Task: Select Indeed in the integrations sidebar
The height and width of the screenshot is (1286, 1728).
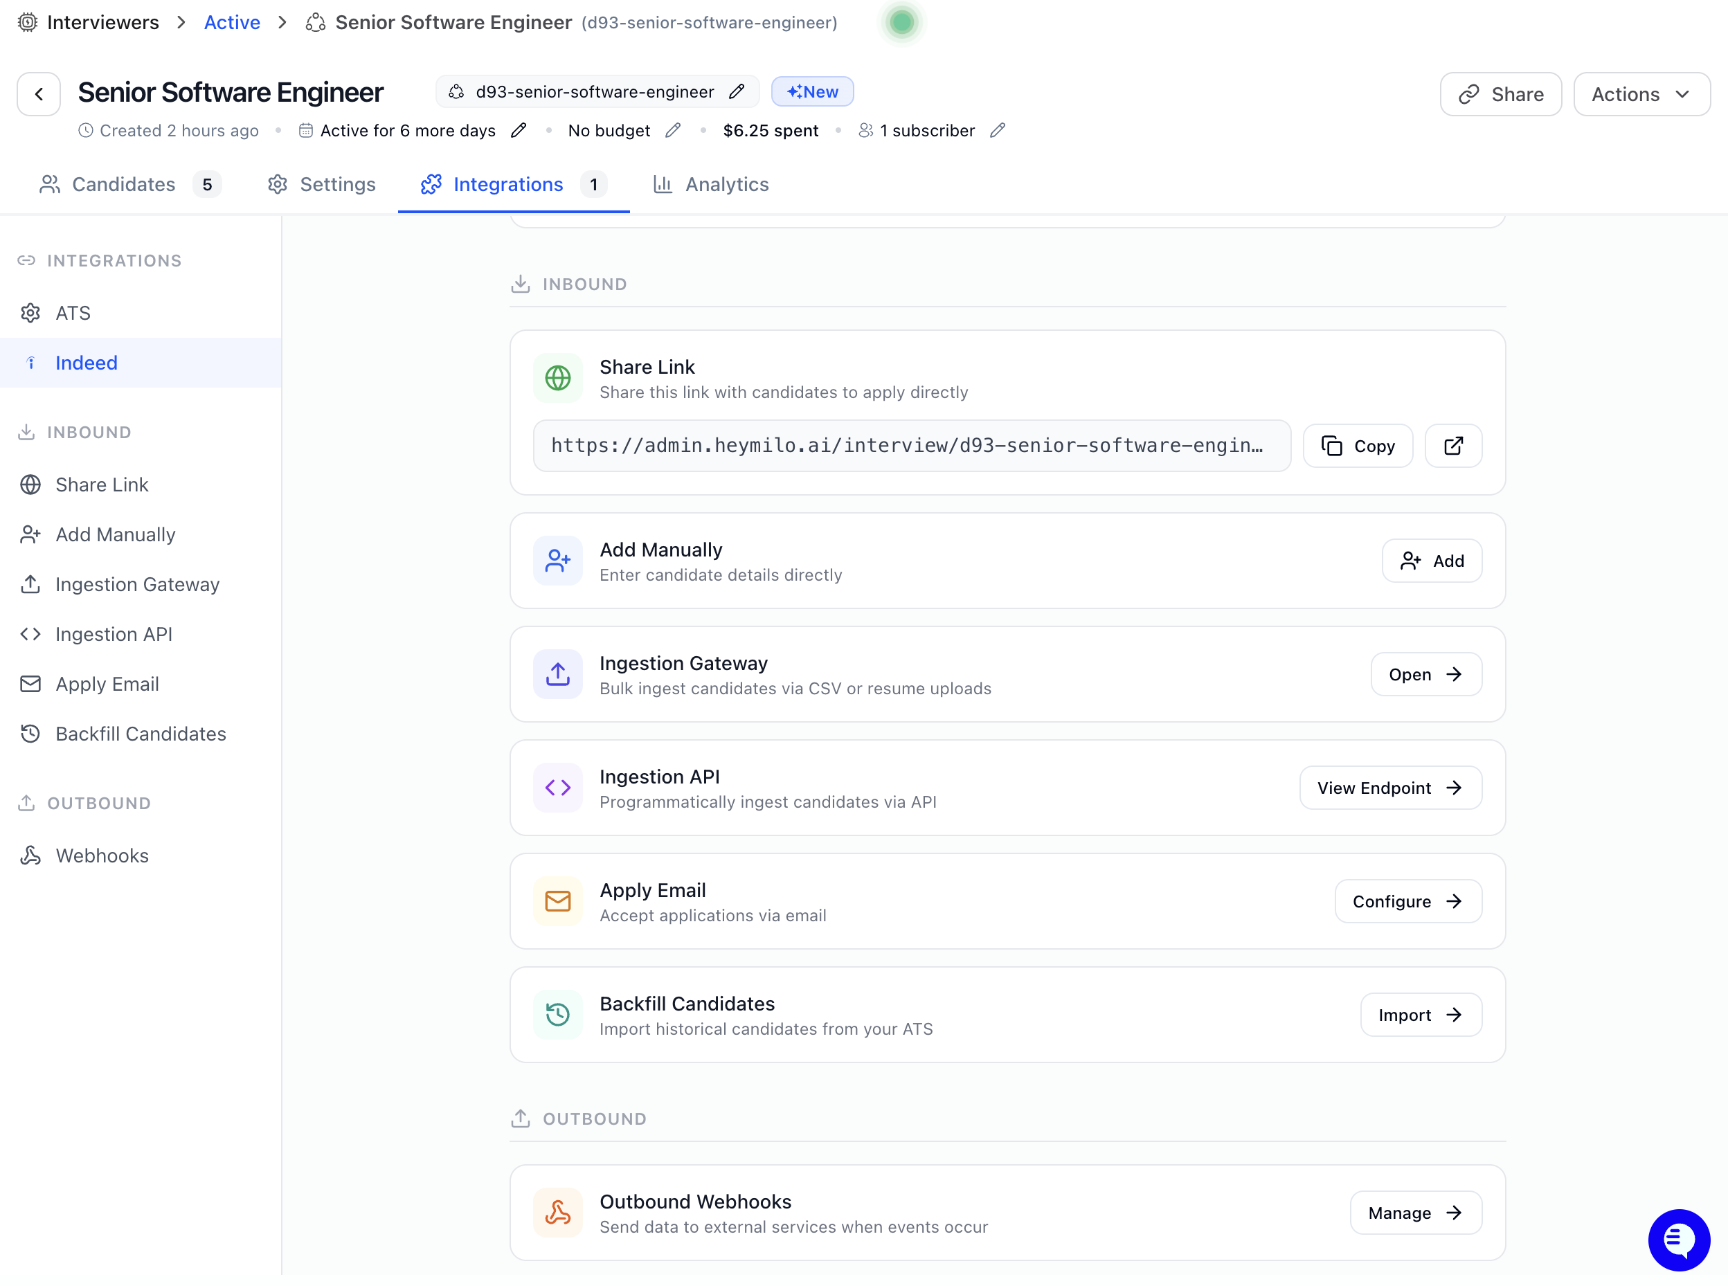Action: click(87, 363)
